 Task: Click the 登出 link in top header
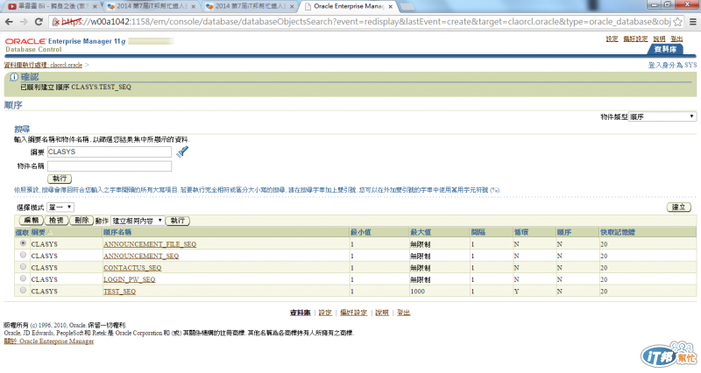coord(676,39)
